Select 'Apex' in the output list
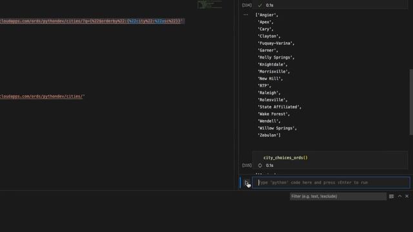The image size is (413, 232). coord(264,22)
